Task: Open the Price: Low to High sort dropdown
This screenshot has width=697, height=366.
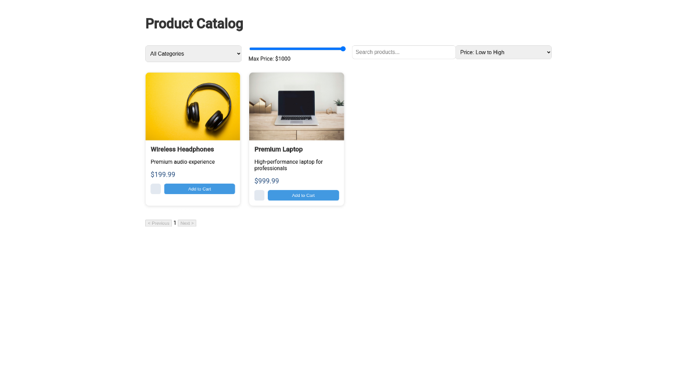Action: 503,52
